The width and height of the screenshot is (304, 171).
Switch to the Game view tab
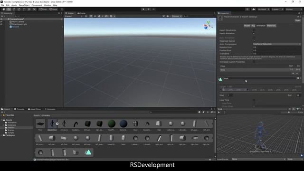click(81, 13)
